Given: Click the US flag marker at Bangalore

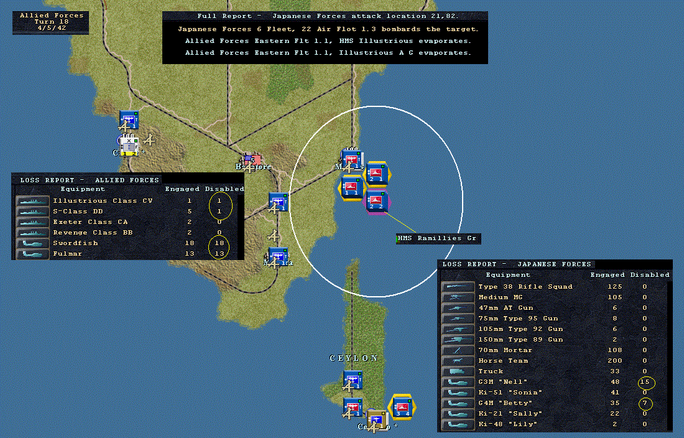Looking at the screenshot, I should tap(253, 161).
